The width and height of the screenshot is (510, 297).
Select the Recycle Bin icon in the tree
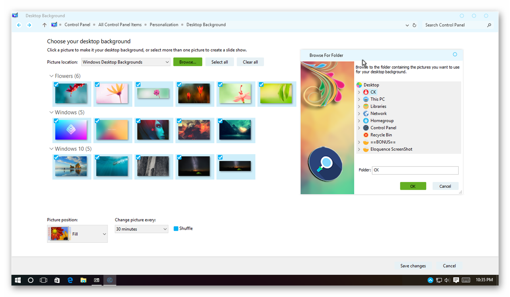[366, 135]
